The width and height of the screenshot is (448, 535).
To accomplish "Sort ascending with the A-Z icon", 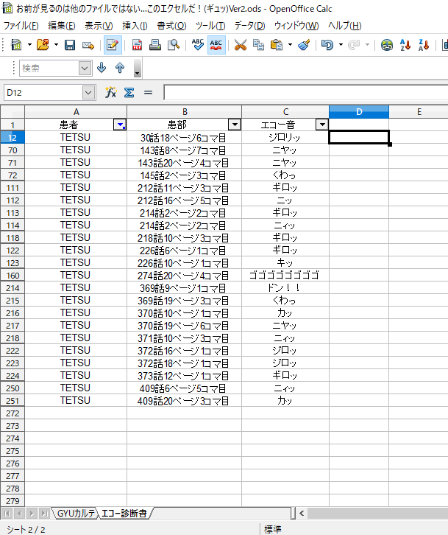I will pos(405,45).
